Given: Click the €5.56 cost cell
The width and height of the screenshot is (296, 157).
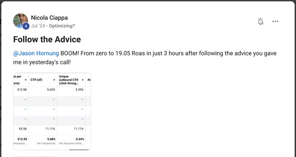Looking at the screenshot, I should 23,129.
